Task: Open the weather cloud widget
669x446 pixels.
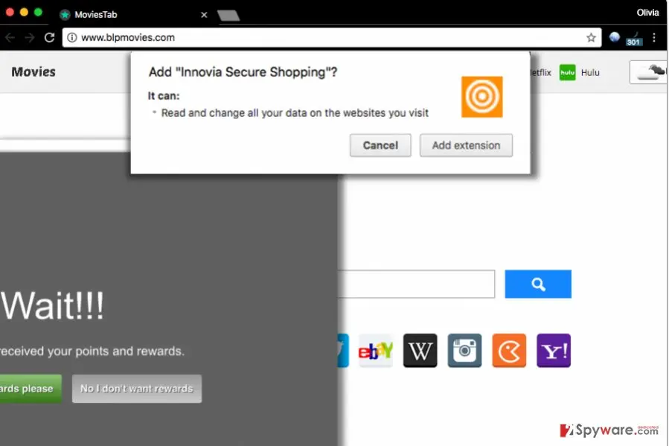Action: tap(648, 72)
